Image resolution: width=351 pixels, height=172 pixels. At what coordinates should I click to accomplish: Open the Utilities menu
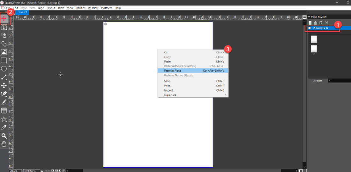point(81,8)
